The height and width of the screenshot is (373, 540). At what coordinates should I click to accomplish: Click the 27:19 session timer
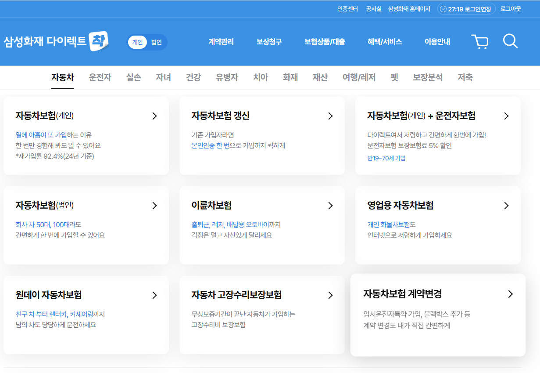456,9
